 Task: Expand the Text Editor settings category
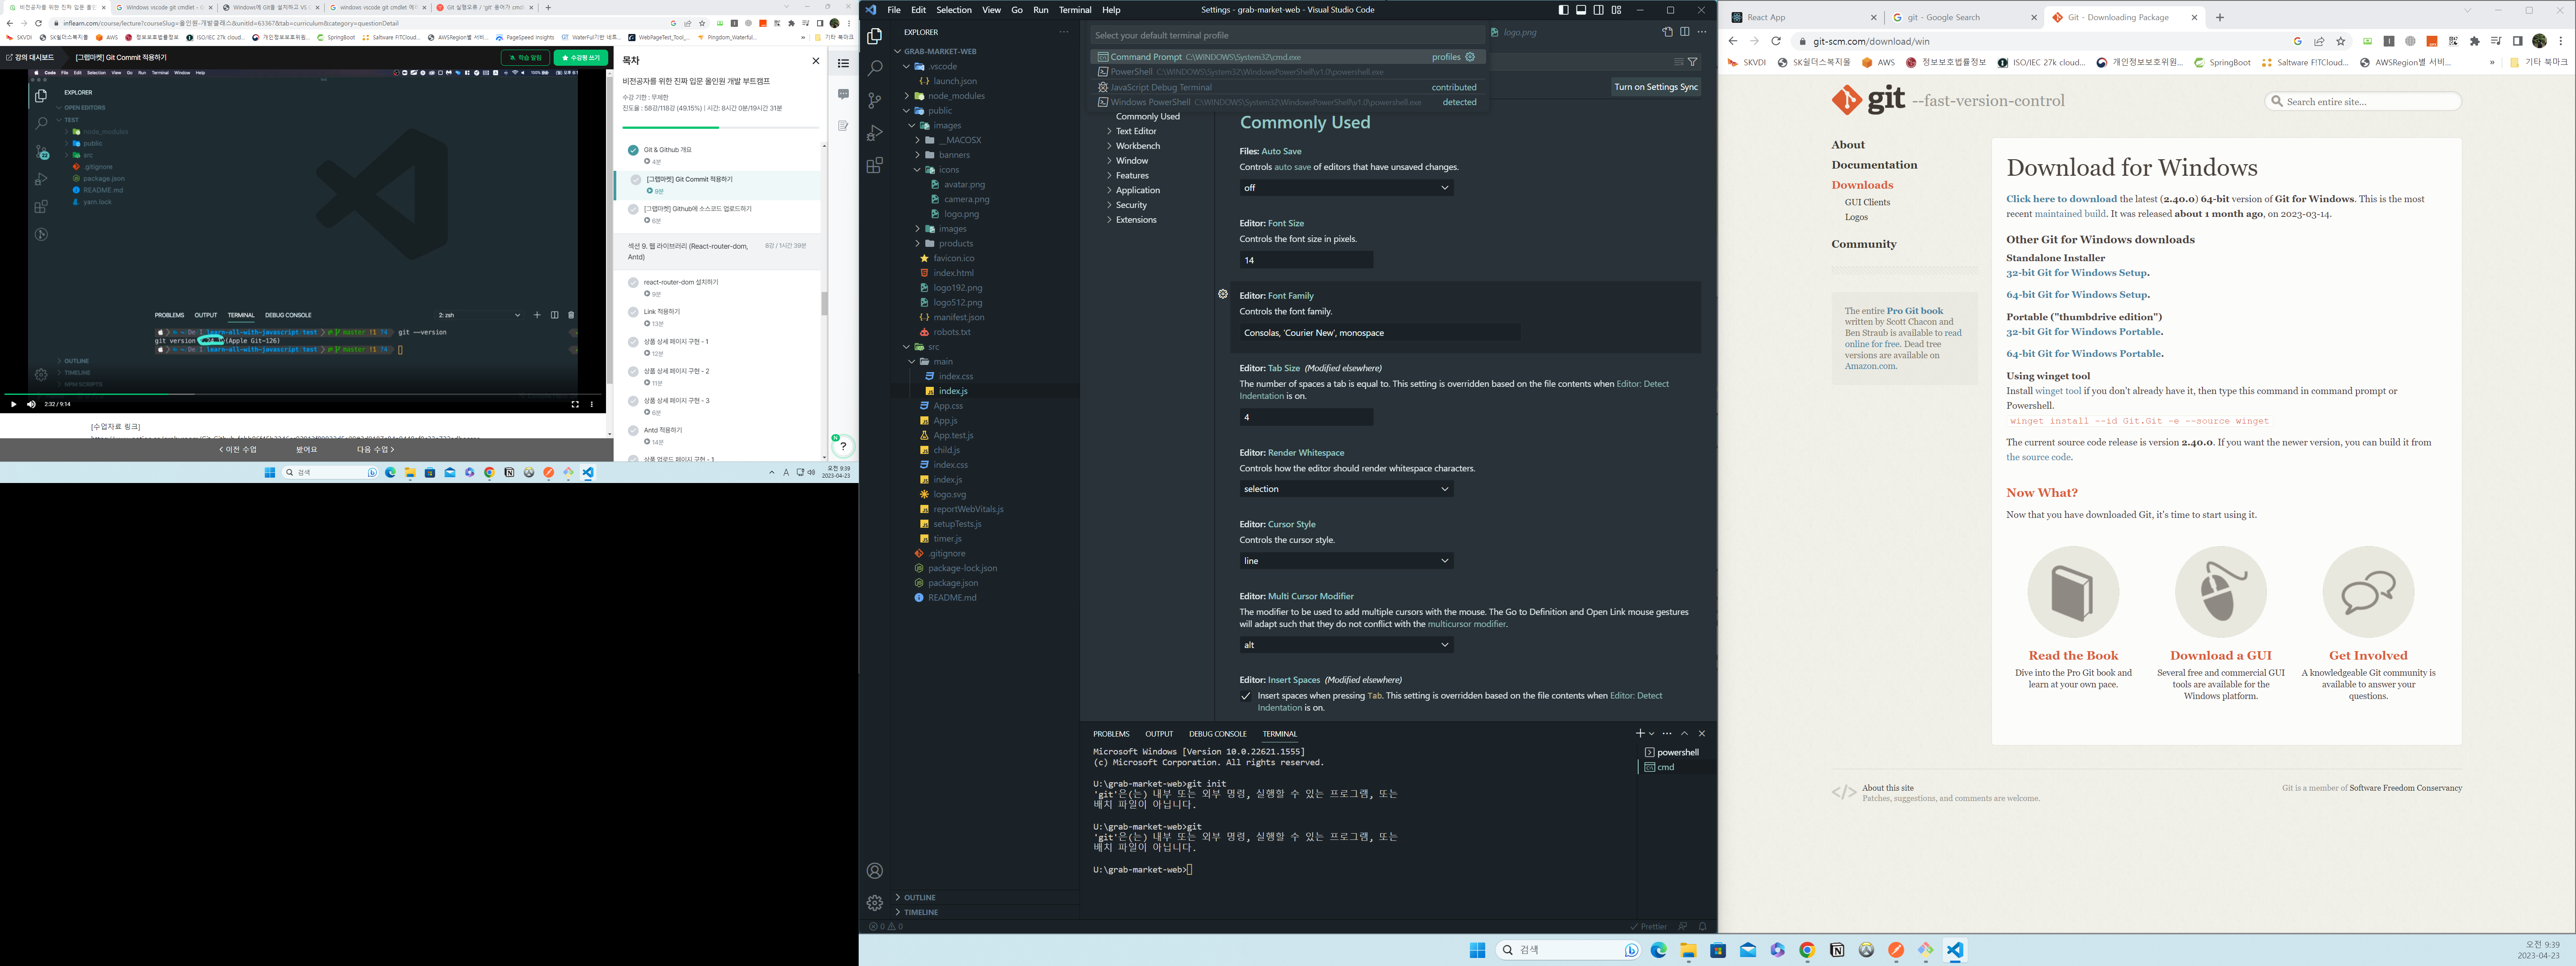[1136, 131]
